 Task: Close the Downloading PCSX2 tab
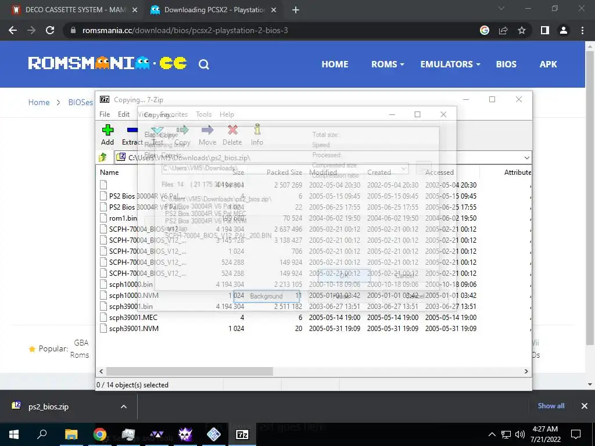[274, 10]
